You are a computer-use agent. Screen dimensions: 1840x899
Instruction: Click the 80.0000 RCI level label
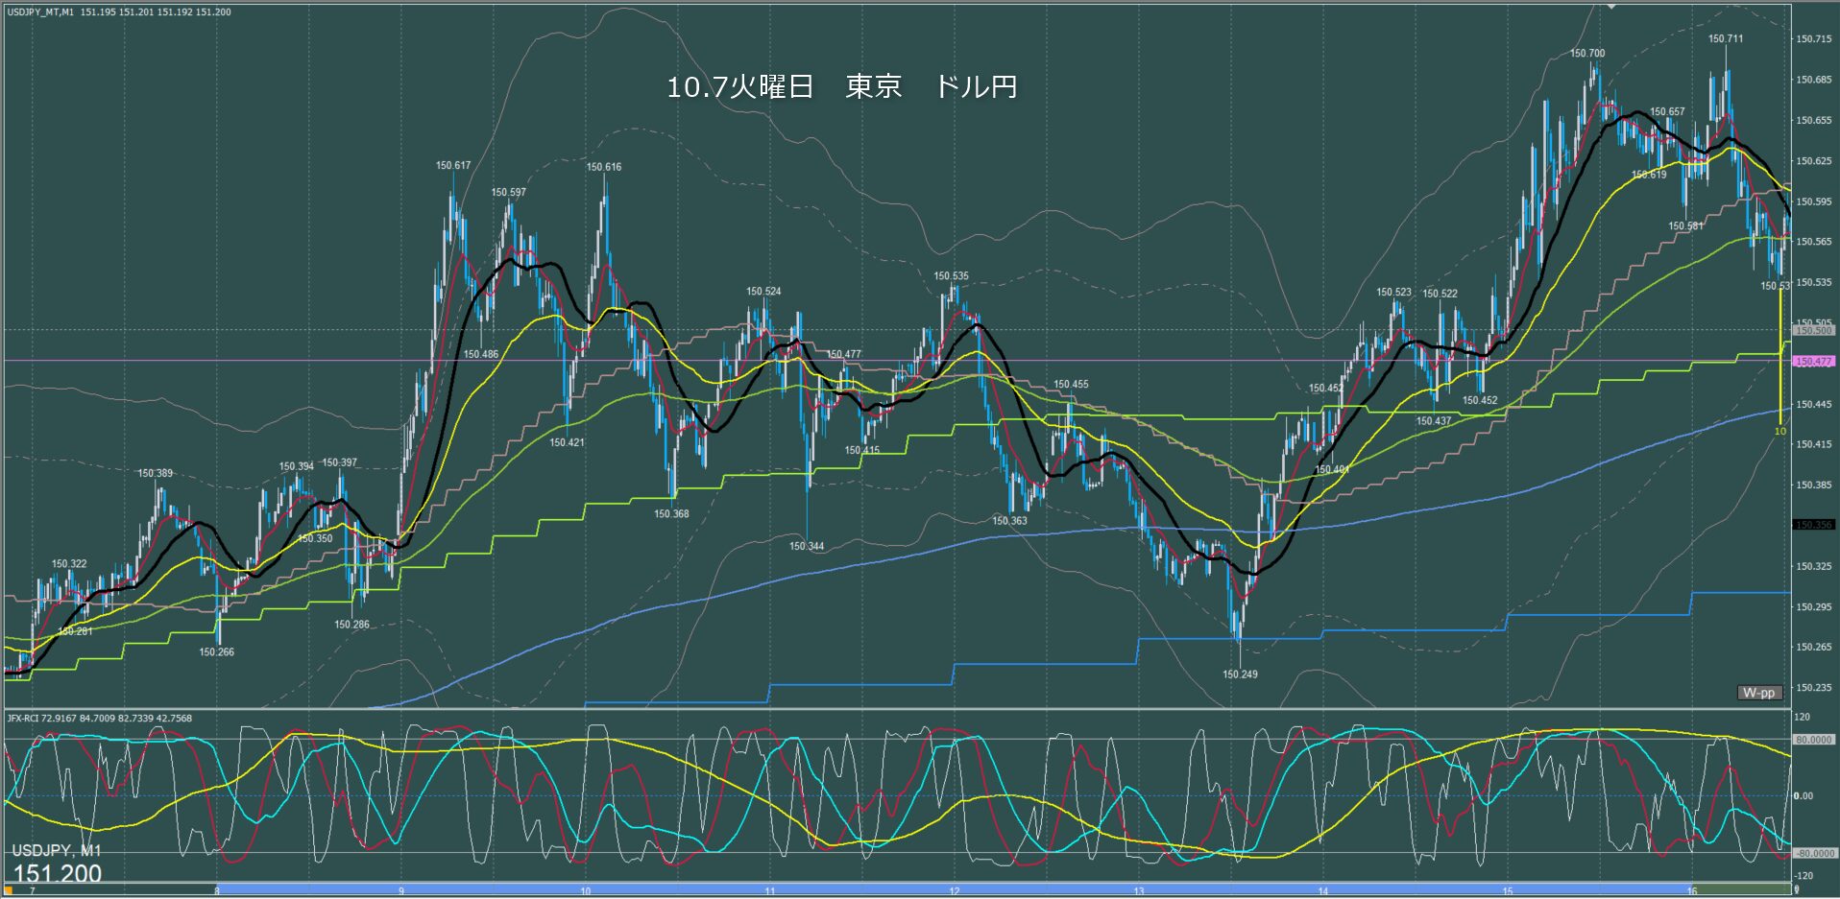coord(1813,740)
